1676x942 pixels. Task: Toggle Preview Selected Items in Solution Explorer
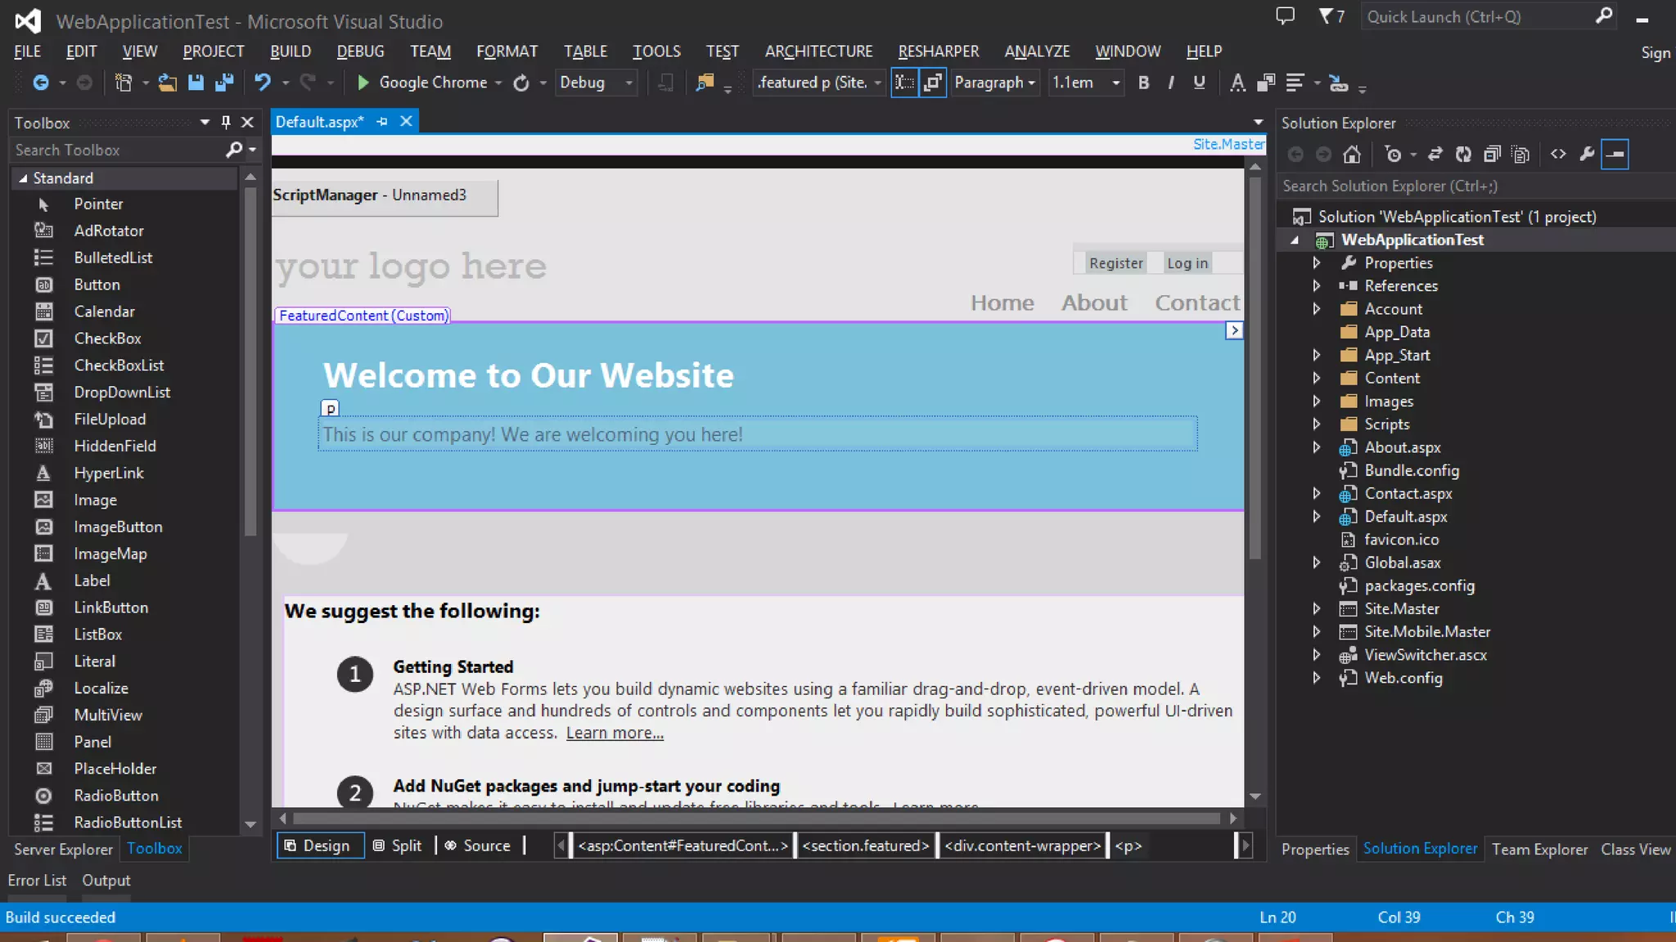(x=1615, y=154)
